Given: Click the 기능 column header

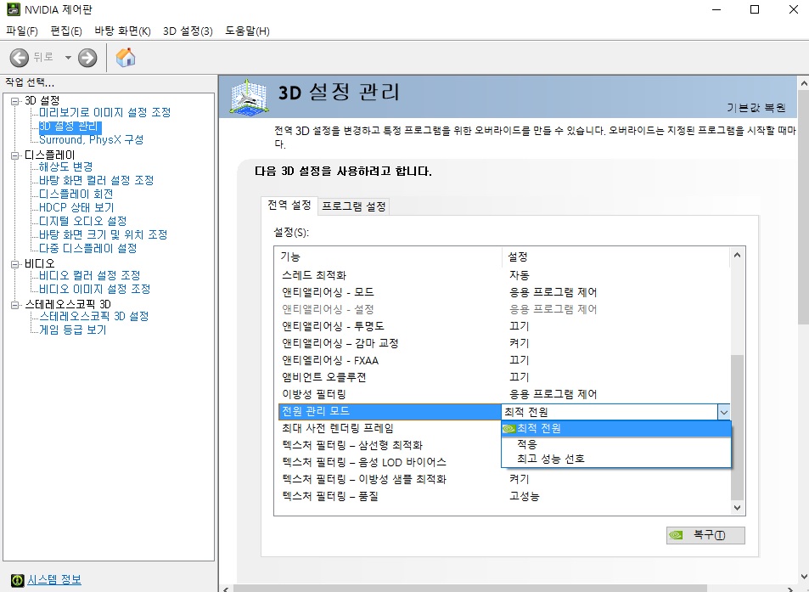Looking at the screenshot, I should tap(390, 257).
